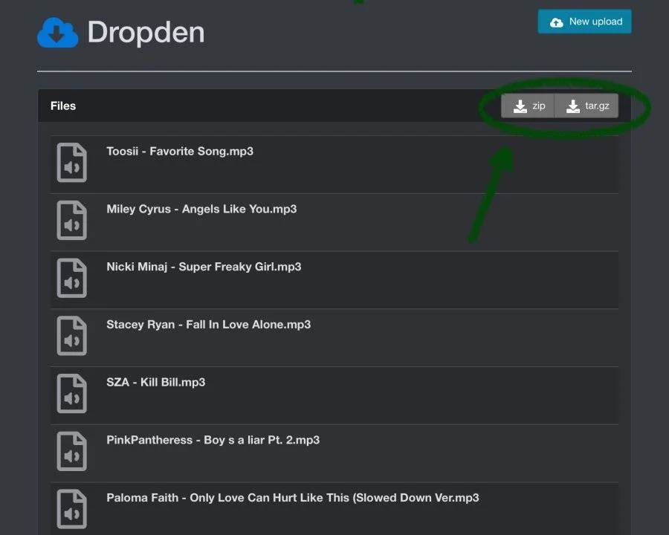Open SZA - Kill Bill.mp3

point(156,382)
